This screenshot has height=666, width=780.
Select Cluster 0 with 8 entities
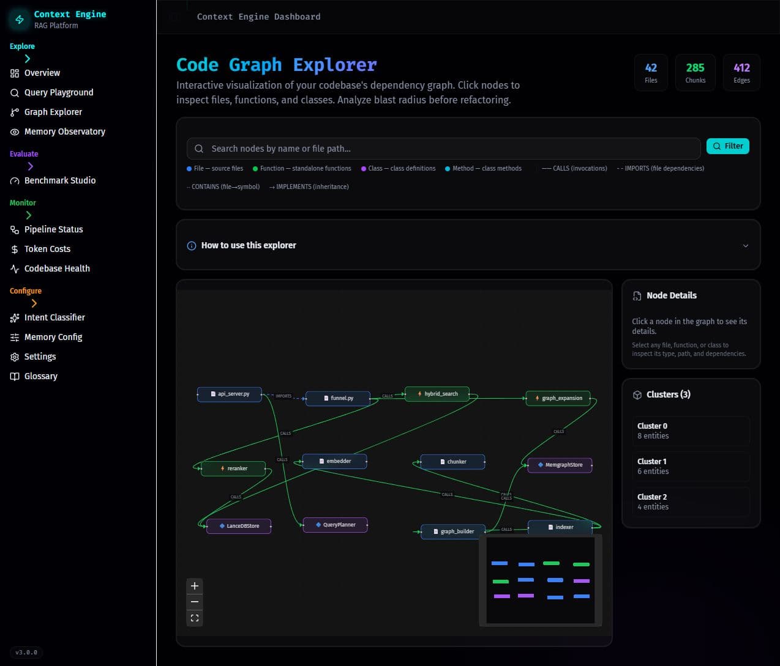point(692,431)
